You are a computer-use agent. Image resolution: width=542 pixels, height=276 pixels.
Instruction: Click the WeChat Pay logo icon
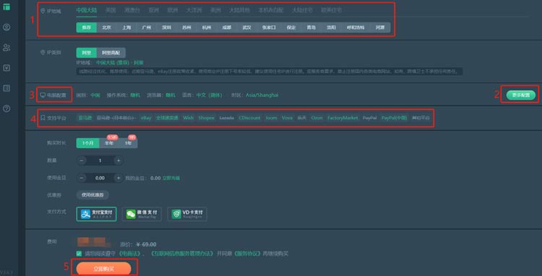131,214
